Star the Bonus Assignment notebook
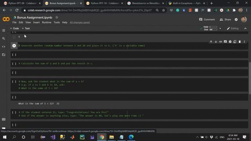 click(x=56, y=17)
